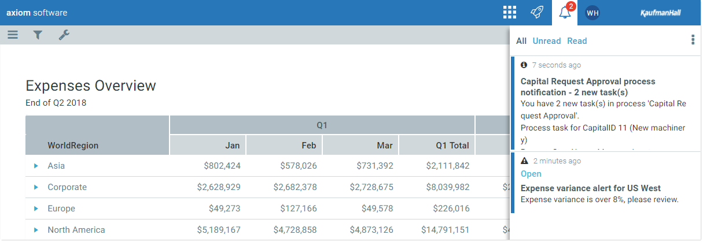Viewport: 703px width, 242px height.
Task: Open the WH user avatar menu
Action: (592, 13)
